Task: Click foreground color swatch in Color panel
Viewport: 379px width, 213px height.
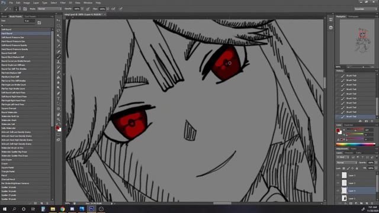Action: 338,130
